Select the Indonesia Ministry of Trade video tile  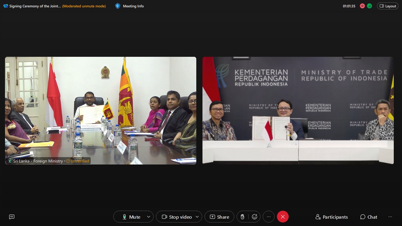tap(298, 110)
